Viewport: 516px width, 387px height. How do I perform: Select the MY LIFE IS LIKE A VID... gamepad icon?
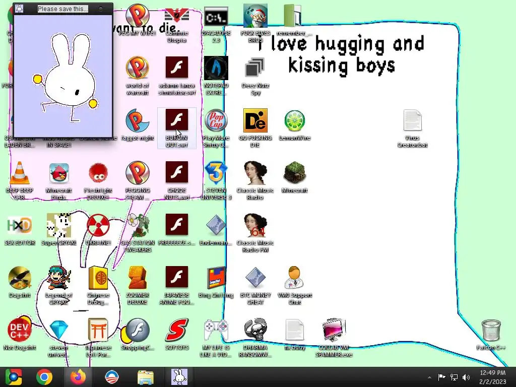point(216,337)
